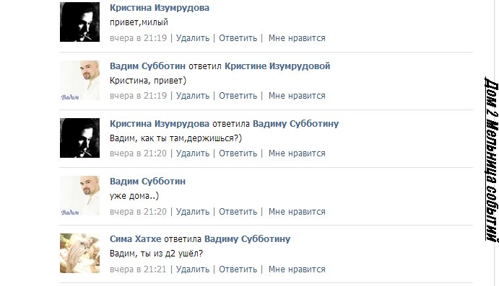Open Вадим Субботин name on 'уже дома' comment
This screenshot has width=499, height=286.
[x=147, y=182]
